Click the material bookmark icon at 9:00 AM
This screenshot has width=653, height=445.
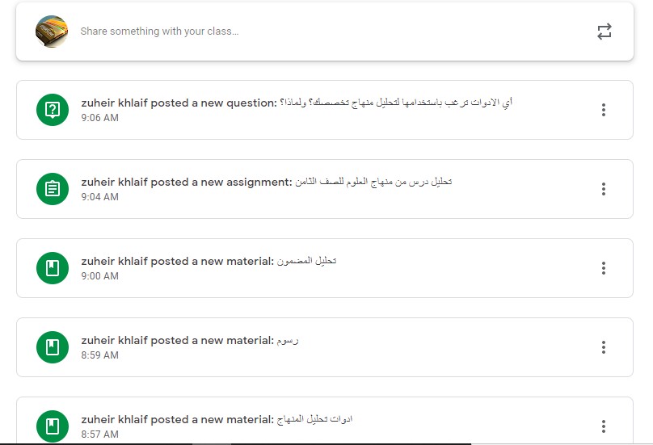(53, 268)
